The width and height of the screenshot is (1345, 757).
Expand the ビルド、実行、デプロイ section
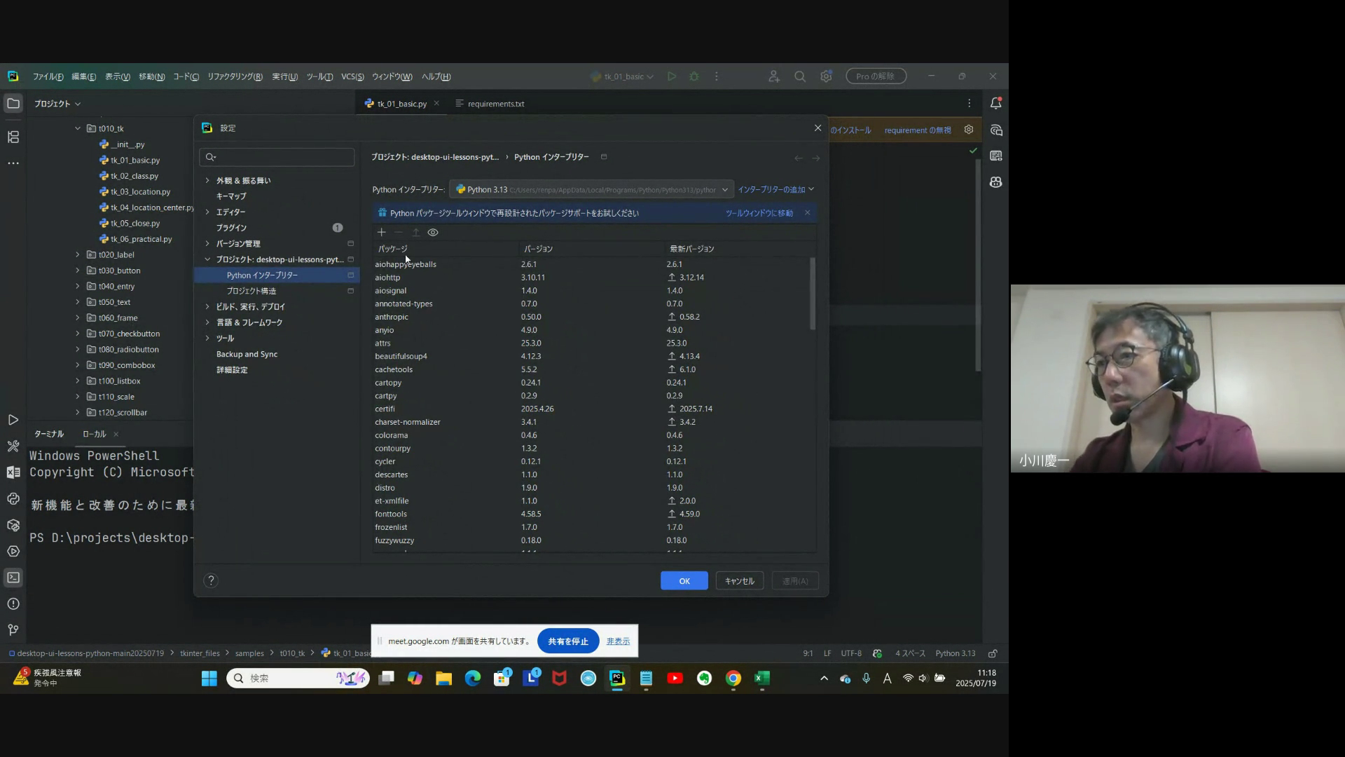[207, 306]
